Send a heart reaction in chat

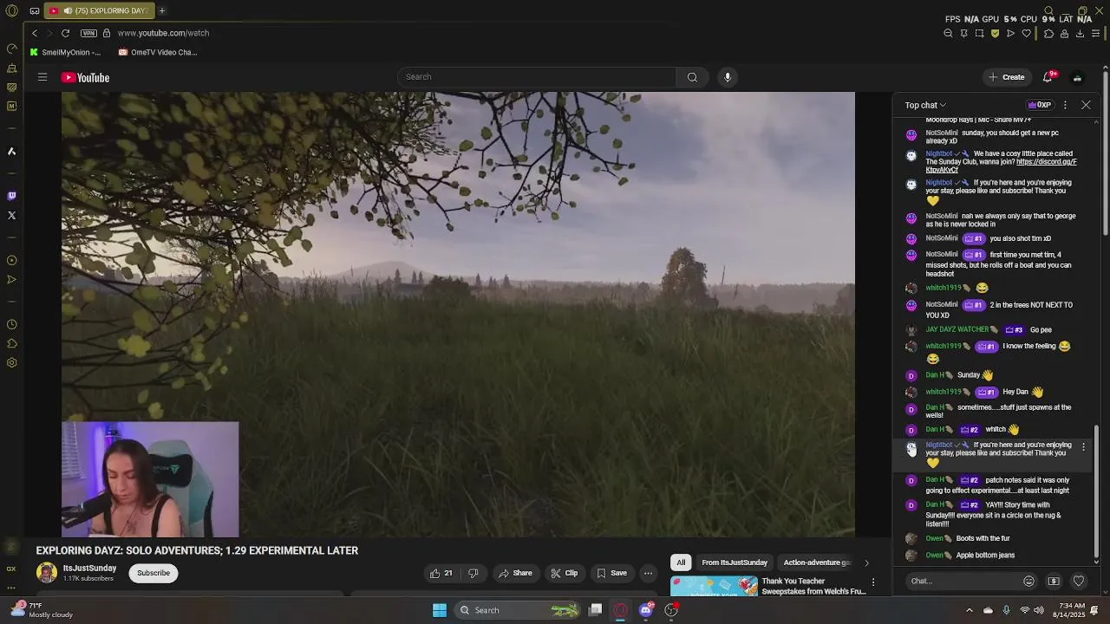(x=1079, y=581)
